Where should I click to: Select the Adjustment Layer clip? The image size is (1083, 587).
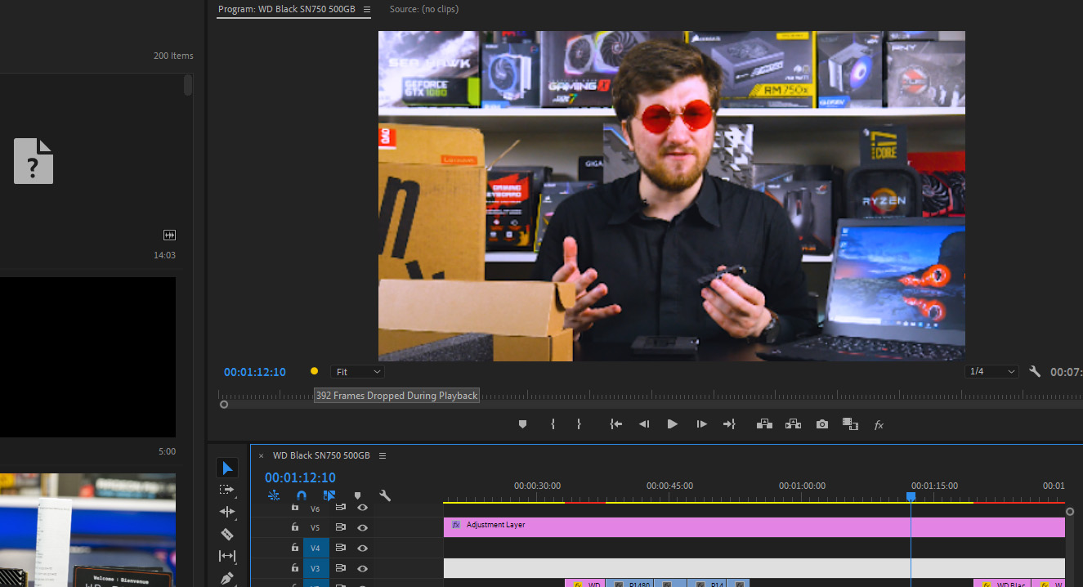coord(754,527)
